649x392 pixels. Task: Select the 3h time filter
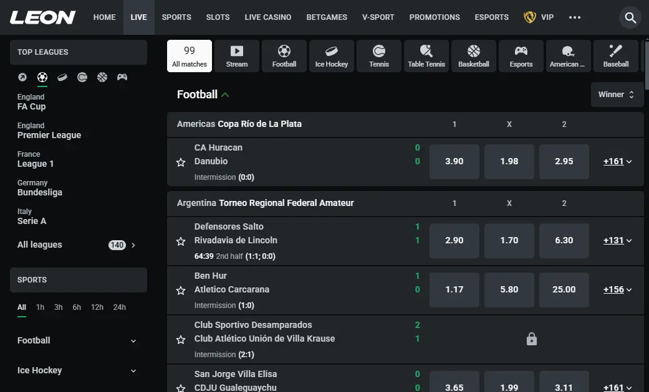tap(59, 307)
